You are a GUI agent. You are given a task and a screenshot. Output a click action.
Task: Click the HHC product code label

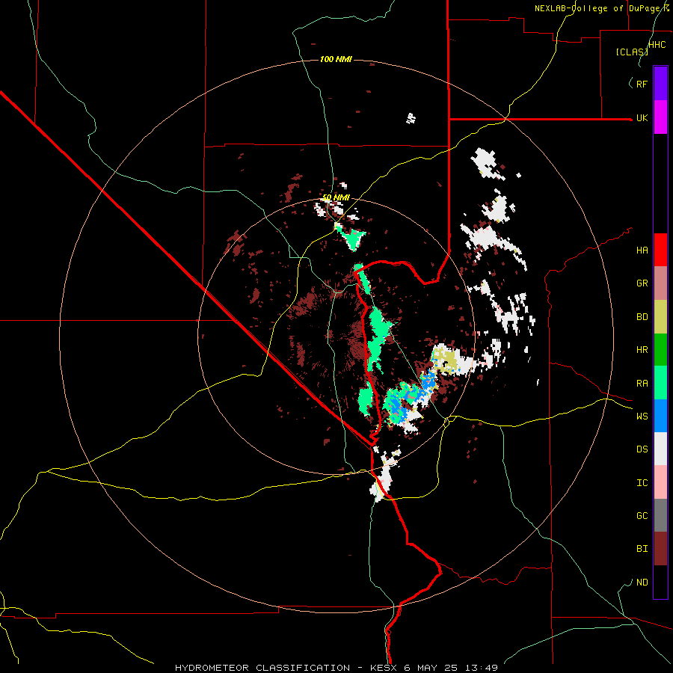(657, 45)
